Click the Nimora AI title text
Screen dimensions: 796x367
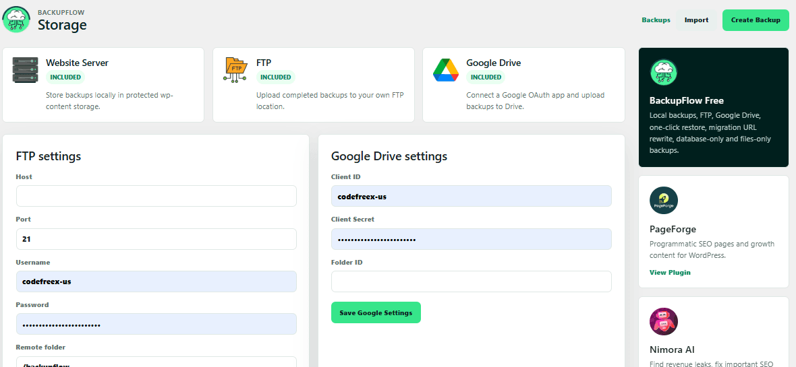click(672, 349)
